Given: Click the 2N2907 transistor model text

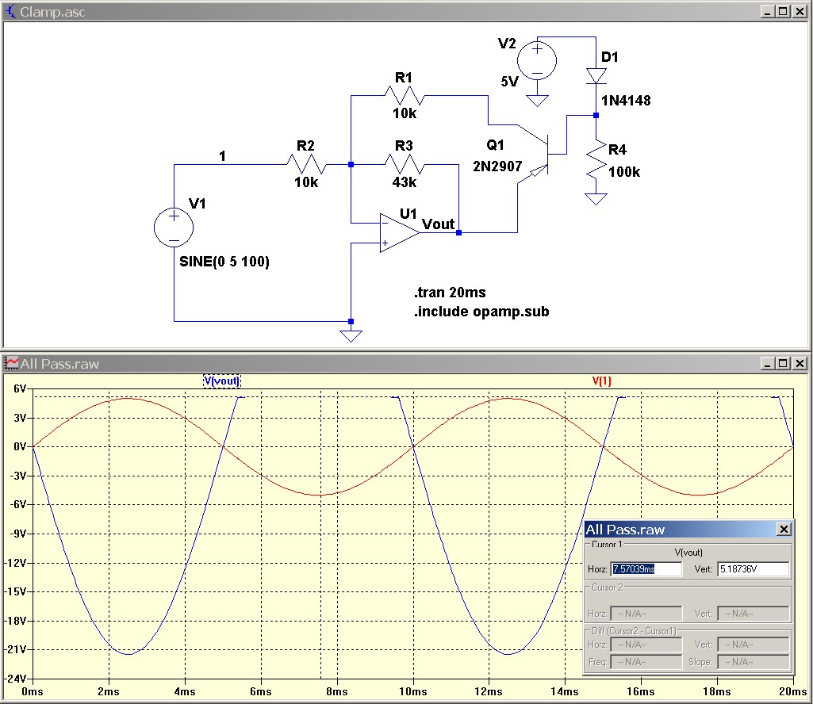Looking at the screenshot, I should pos(497,166).
